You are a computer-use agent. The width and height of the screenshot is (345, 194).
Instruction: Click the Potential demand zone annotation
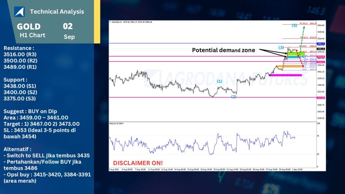[223, 50]
